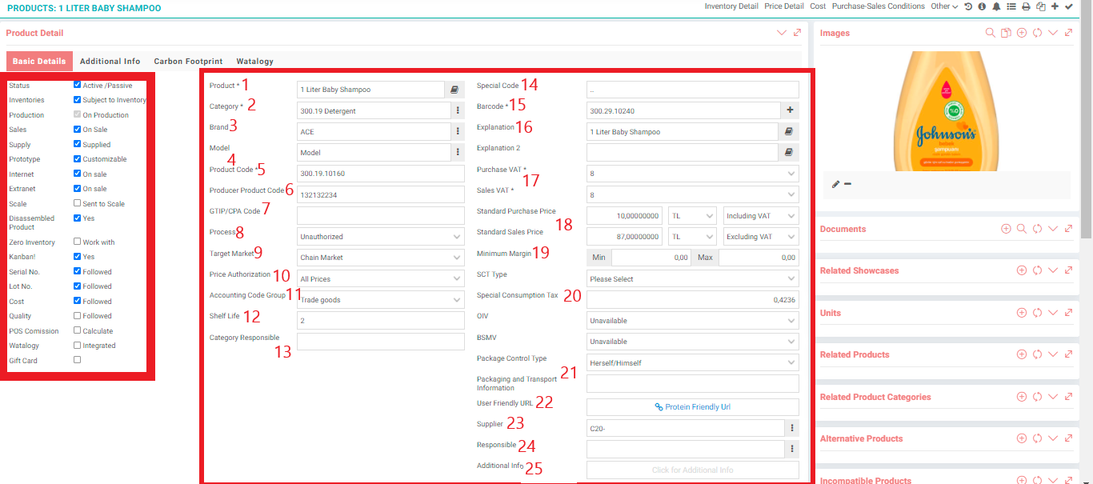Copy the product using duplicate icon in top toolbar
This screenshot has height=484, width=1093.
1040,6
